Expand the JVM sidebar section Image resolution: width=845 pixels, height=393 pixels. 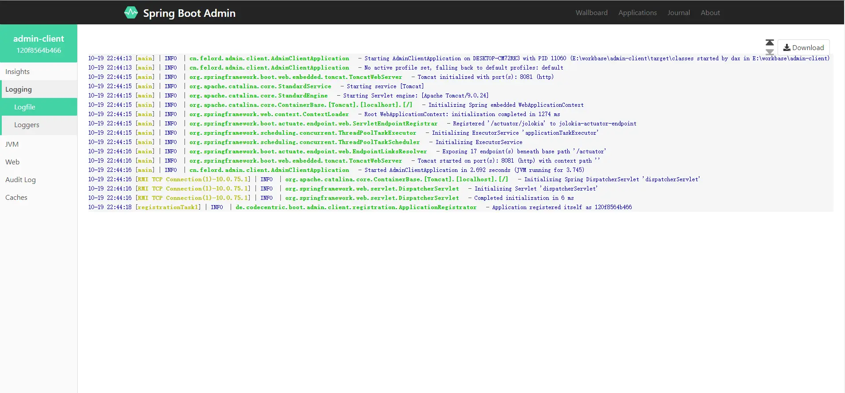(x=39, y=144)
